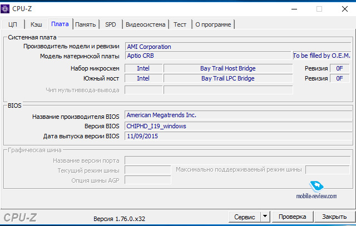Click Intel in the Южный мост row

pyautogui.click(x=144, y=78)
